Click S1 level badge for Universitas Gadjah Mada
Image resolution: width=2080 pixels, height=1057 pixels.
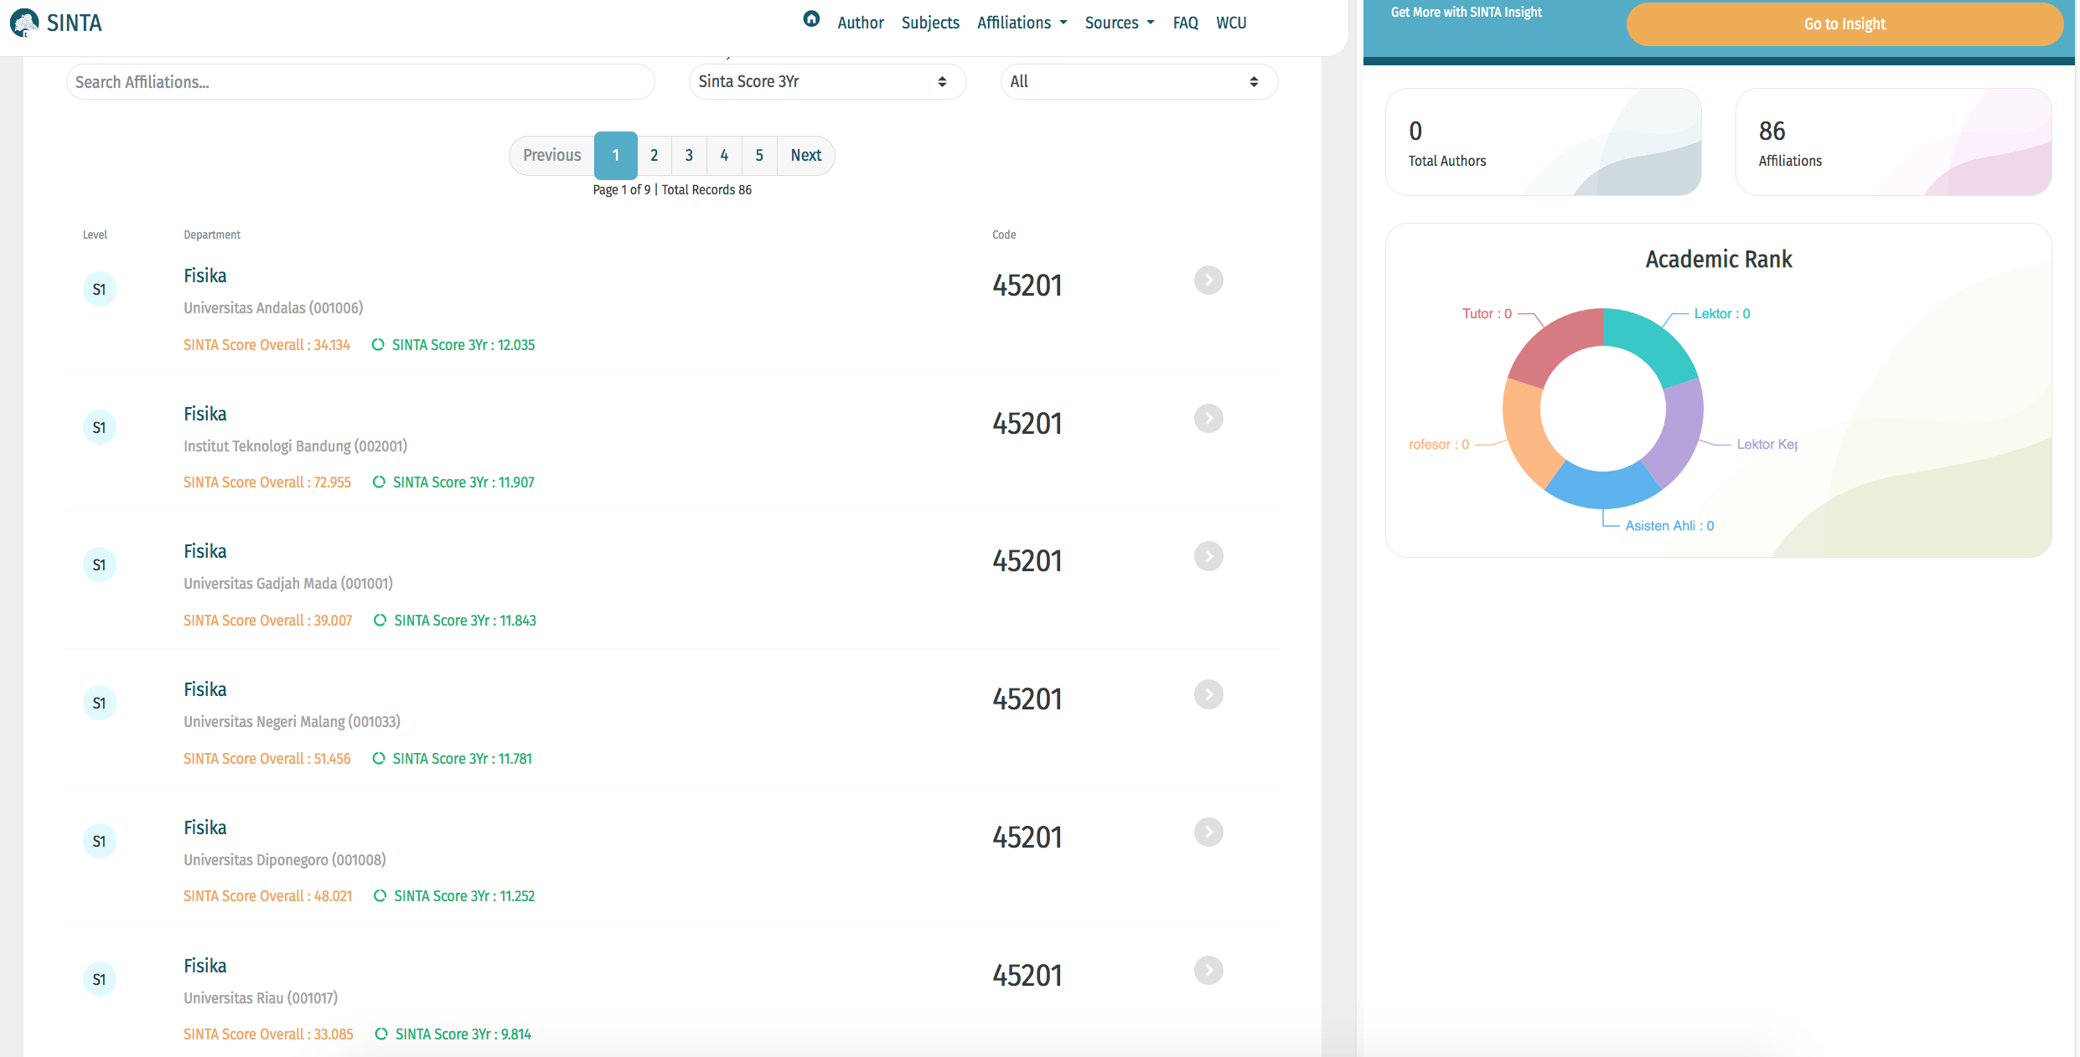(x=99, y=565)
